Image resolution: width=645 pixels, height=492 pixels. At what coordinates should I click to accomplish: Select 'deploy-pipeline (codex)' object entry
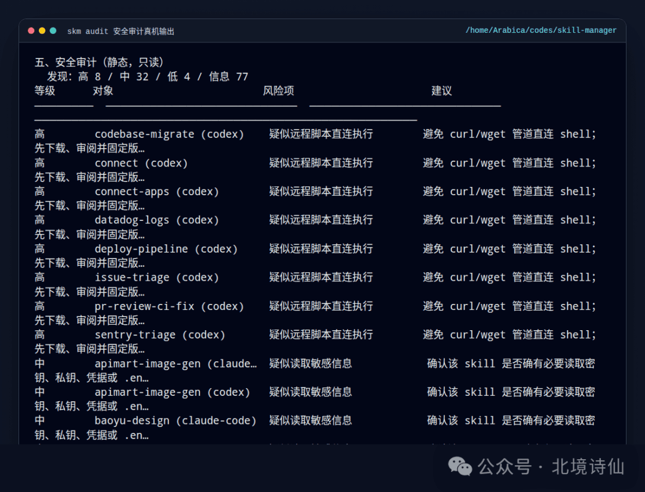[166, 249]
